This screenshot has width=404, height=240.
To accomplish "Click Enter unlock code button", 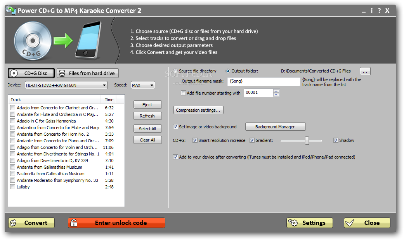I will click(x=117, y=223).
